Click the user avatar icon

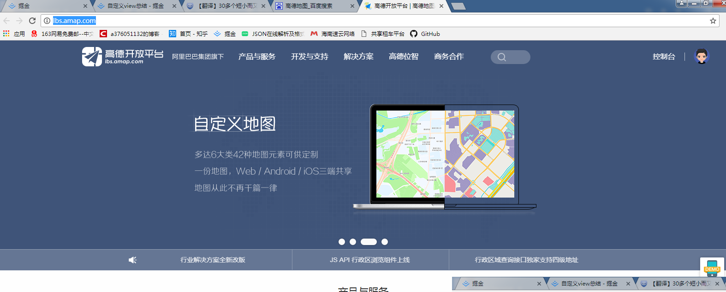tap(702, 56)
